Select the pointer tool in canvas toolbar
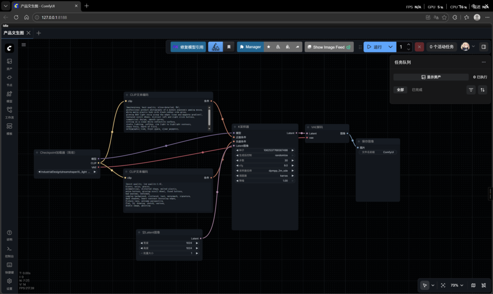 tap(425, 285)
